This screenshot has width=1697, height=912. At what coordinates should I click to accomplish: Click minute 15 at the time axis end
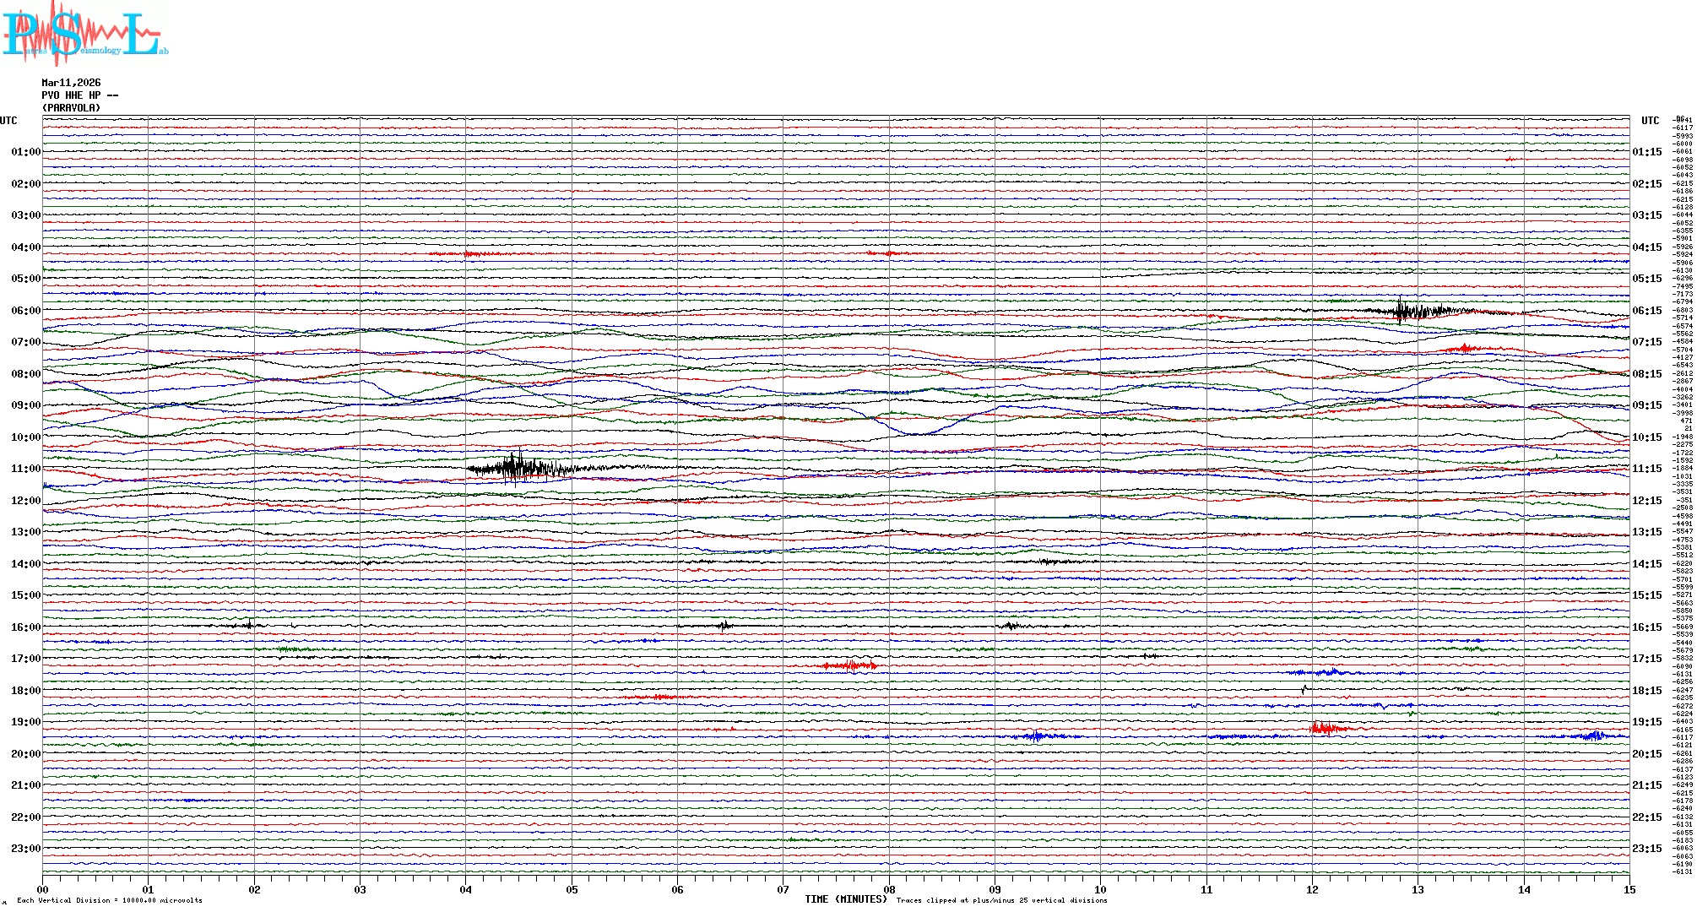coord(1629,889)
